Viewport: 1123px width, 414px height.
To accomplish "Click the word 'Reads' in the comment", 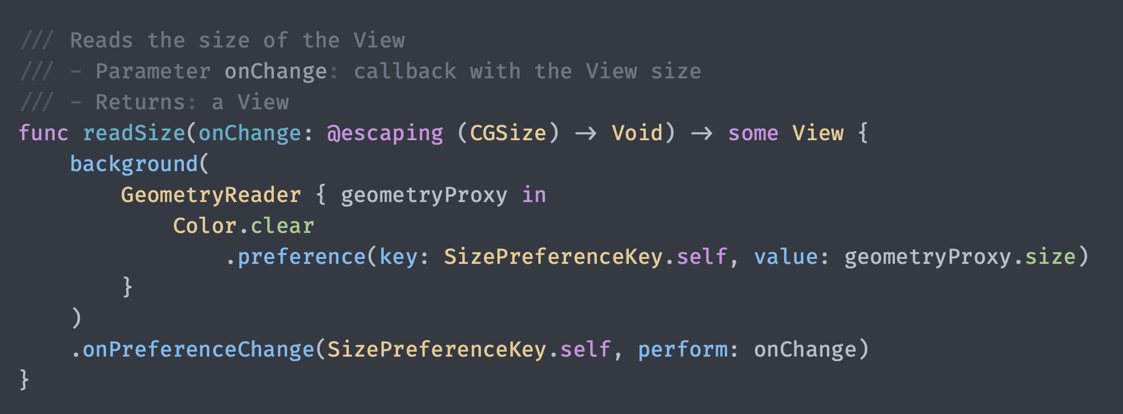I will (x=102, y=40).
